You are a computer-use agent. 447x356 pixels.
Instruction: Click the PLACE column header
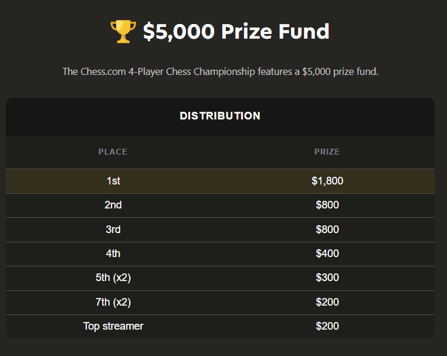point(113,152)
